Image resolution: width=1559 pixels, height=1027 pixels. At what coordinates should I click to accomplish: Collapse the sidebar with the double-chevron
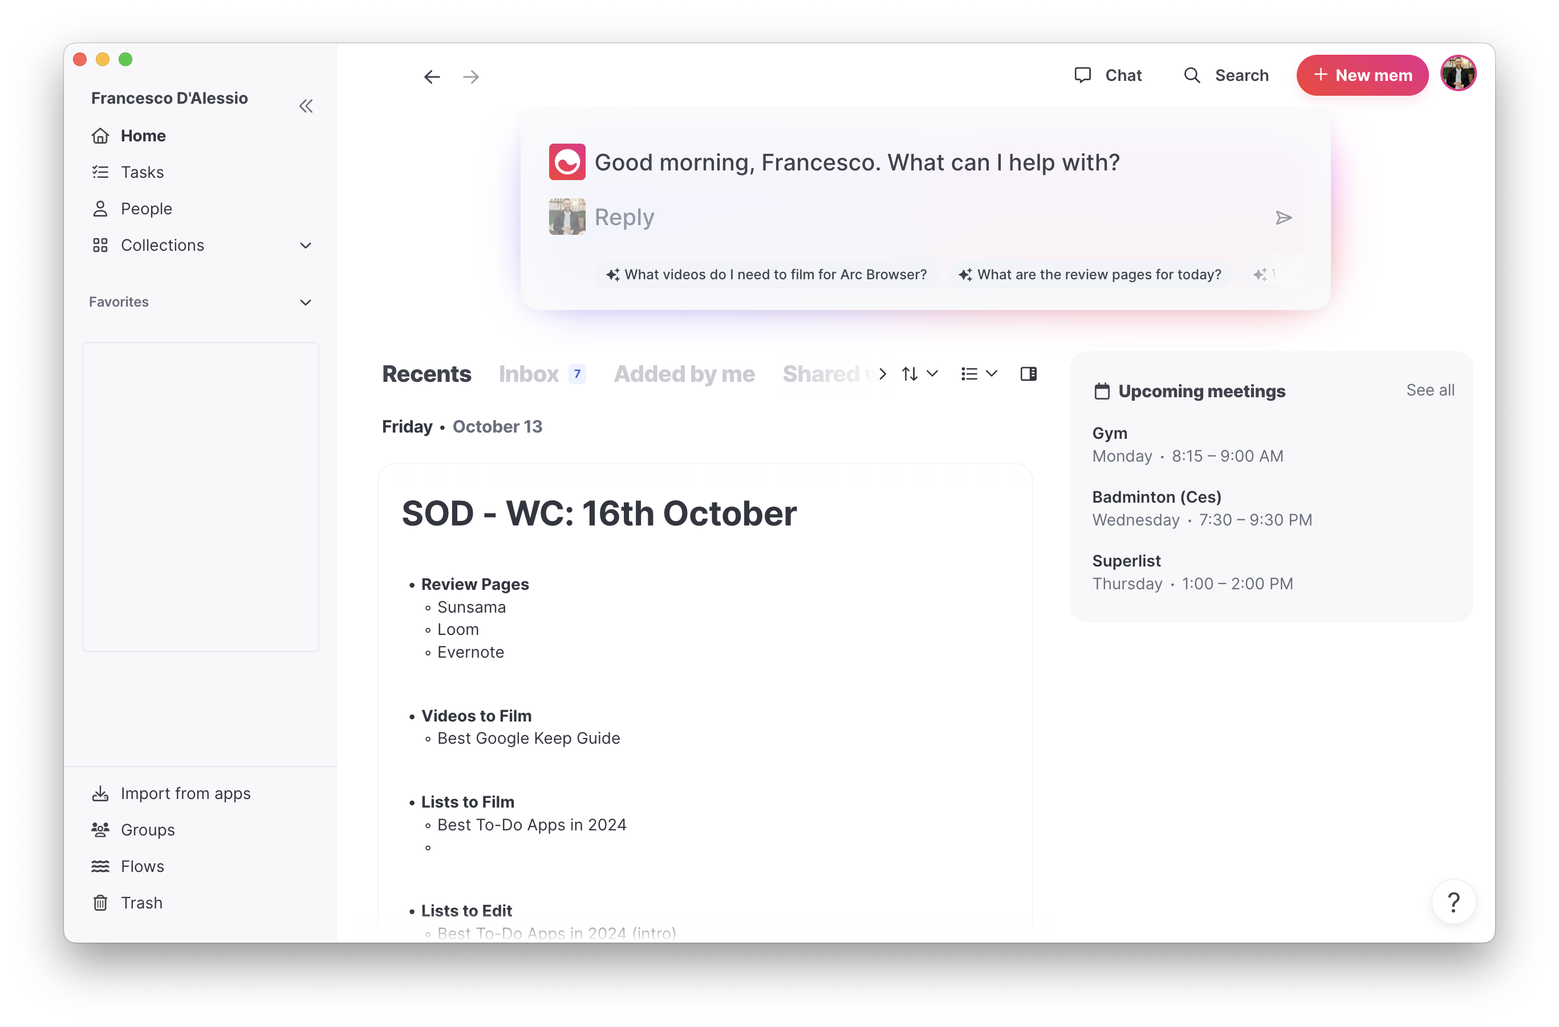coord(306,106)
